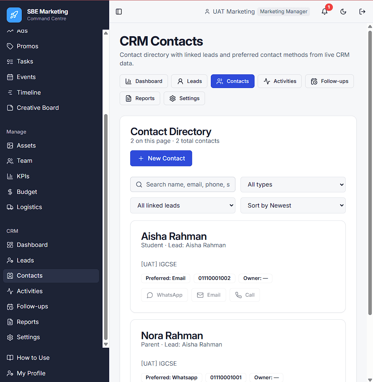Switch to the Settings tab
This screenshot has height=382, width=373.
point(184,98)
